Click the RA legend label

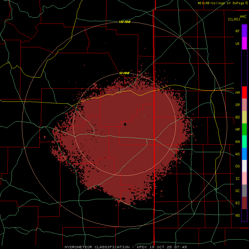tap(237, 142)
